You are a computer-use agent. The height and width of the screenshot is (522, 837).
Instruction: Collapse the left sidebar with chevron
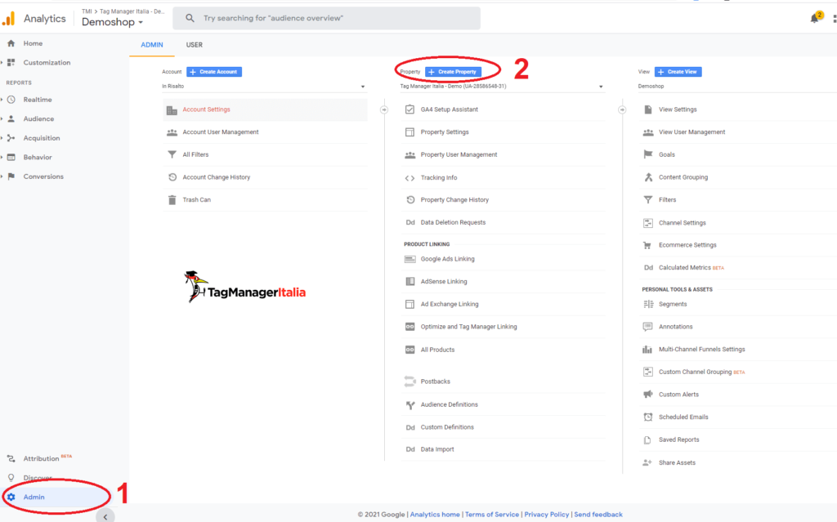coord(105,516)
